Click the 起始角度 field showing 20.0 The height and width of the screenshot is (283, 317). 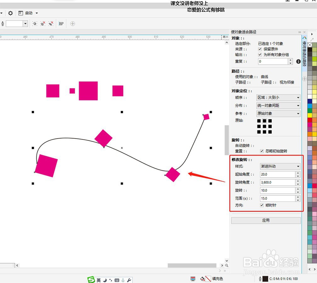coord(278,174)
